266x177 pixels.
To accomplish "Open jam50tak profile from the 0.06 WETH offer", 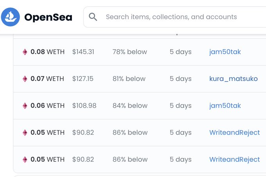I will point(225,105).
